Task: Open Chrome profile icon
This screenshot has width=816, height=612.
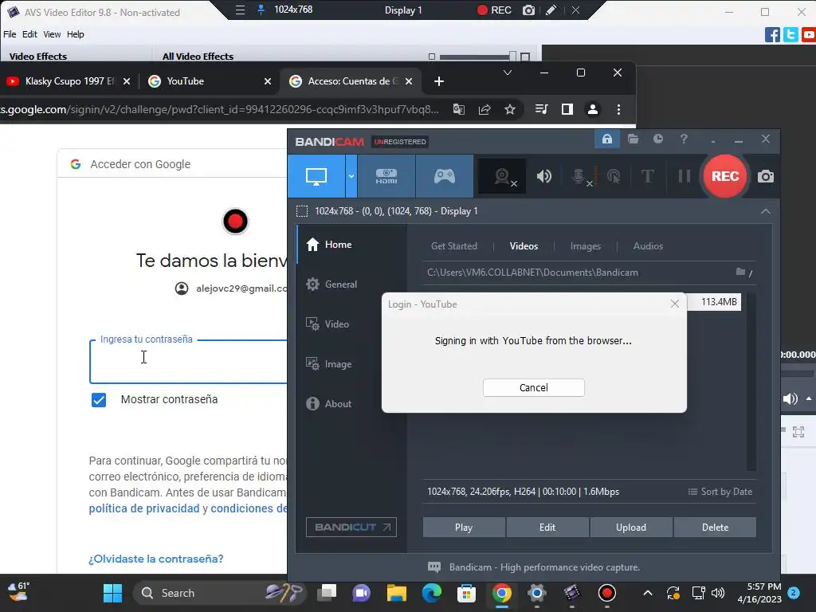Action: point(593,109)
